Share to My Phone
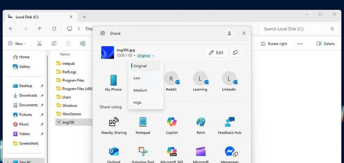The width and height of the screenshot is (344, 163). click(113, 83)
